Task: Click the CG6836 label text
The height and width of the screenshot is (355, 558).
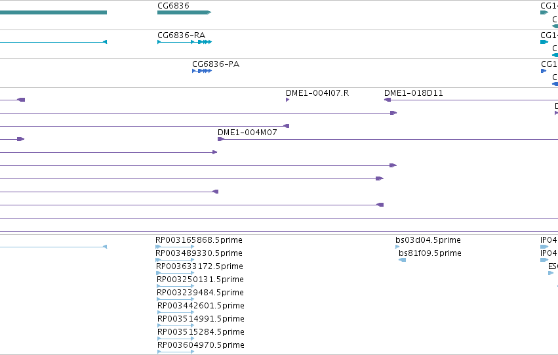Action: click(173, 6)
